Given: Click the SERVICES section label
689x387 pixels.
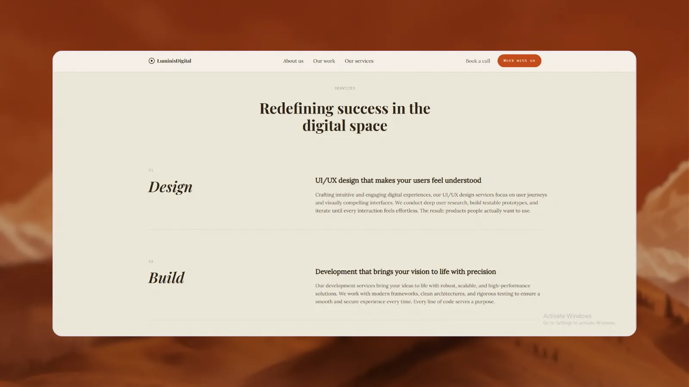Looking at the screenshot, I should pyautogui.click(x=344, y=88).
